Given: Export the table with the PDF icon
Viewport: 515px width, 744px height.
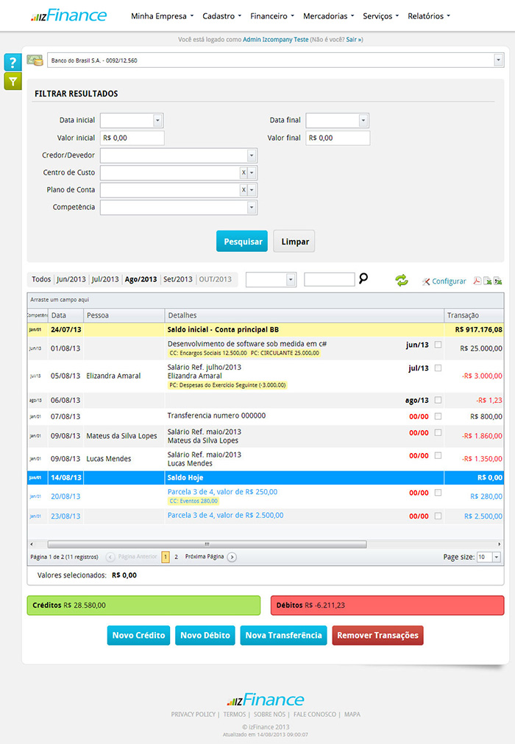Looking at the screenshot, I should (x=476, y=281).
